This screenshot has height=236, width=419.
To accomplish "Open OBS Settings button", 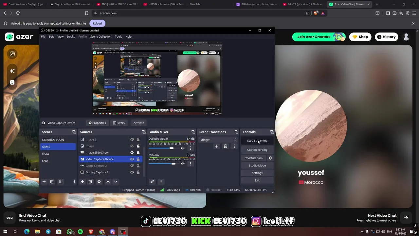I will coord(257,173).
